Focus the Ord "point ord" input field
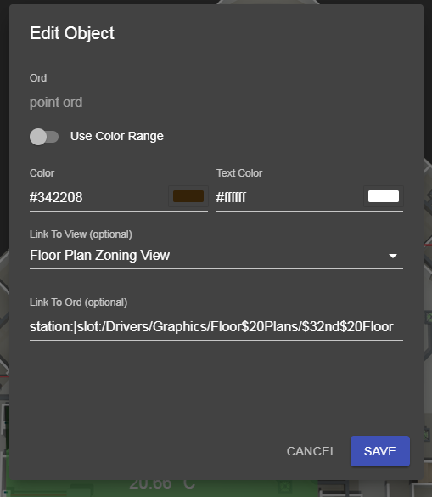Screen dimensions: 432x497 point(216,103)
